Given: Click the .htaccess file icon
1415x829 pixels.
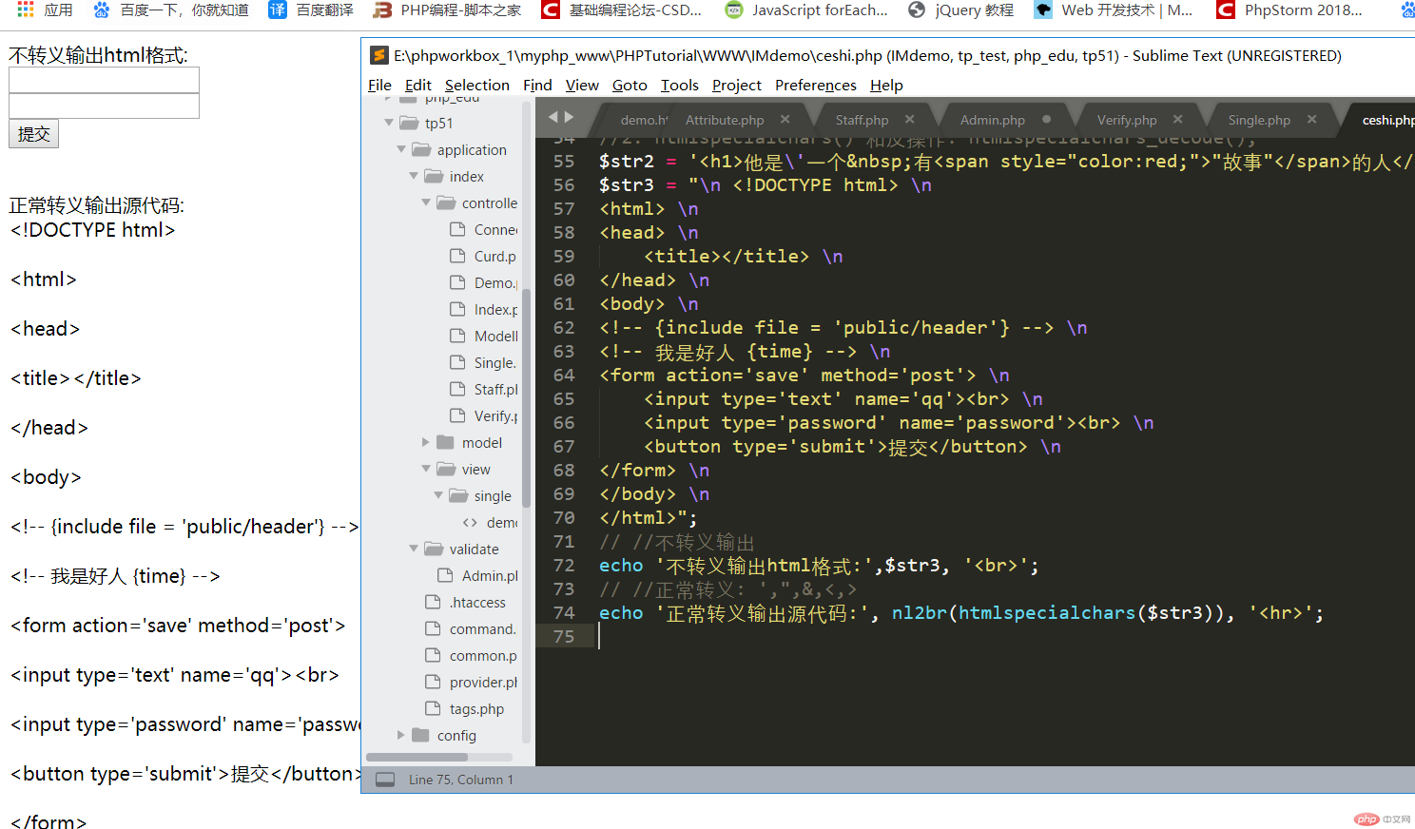Looking at the screenshot, I should [x=433, y=602].
